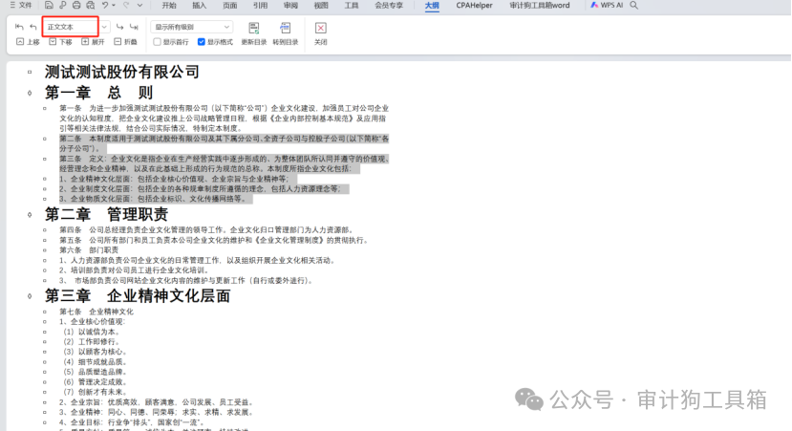The image size is (792, 431).
Task: Click paragraph starting 第一条 为进一步加强
Action: click(224, 119)
